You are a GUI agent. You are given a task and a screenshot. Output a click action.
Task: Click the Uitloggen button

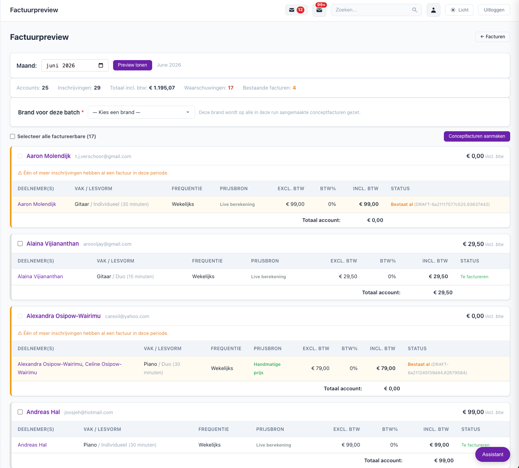click(494, 10)
